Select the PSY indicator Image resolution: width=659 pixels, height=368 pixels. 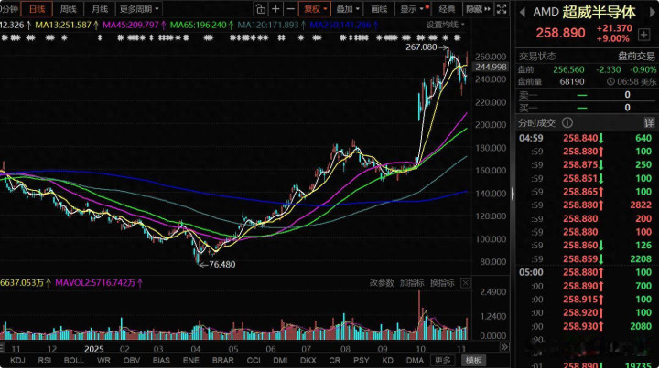coord(361,360)
